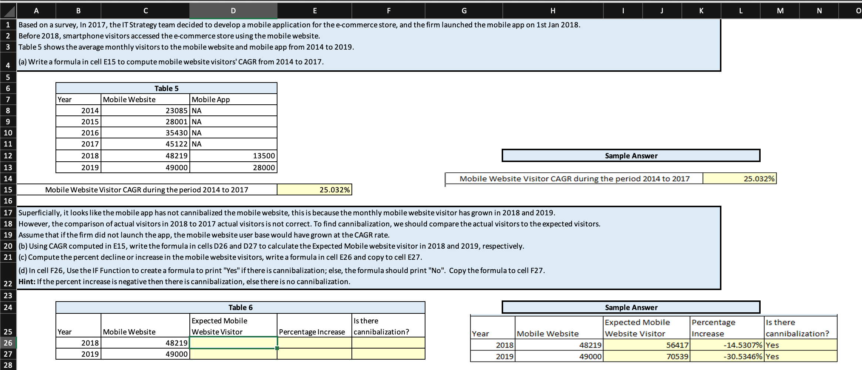Select the Mobile App value 13500
Viewport: 862px width, 370px height.
[233, 156]
